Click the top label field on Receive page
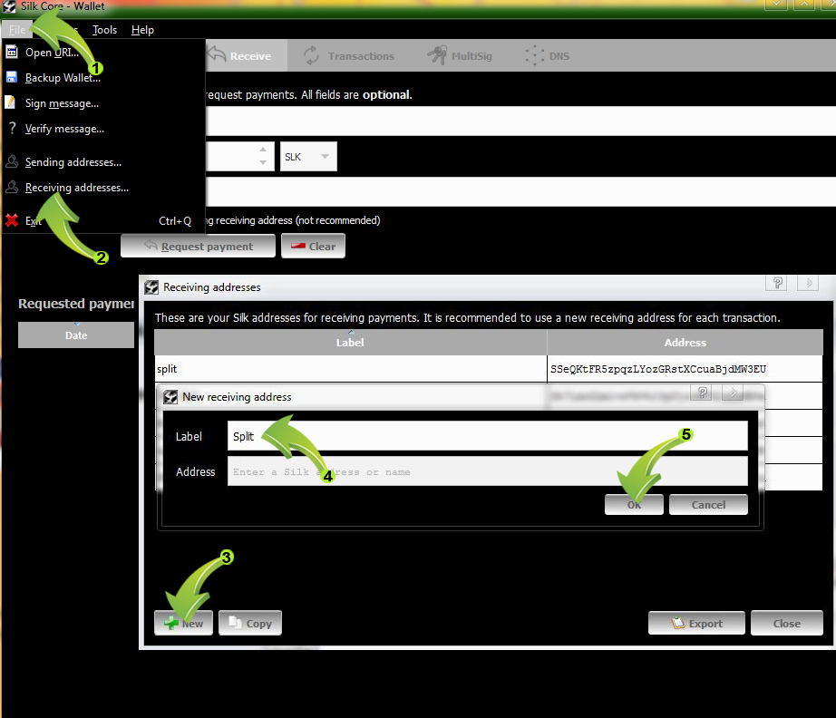Screen dimensions: 836x718 click(520, 121)
